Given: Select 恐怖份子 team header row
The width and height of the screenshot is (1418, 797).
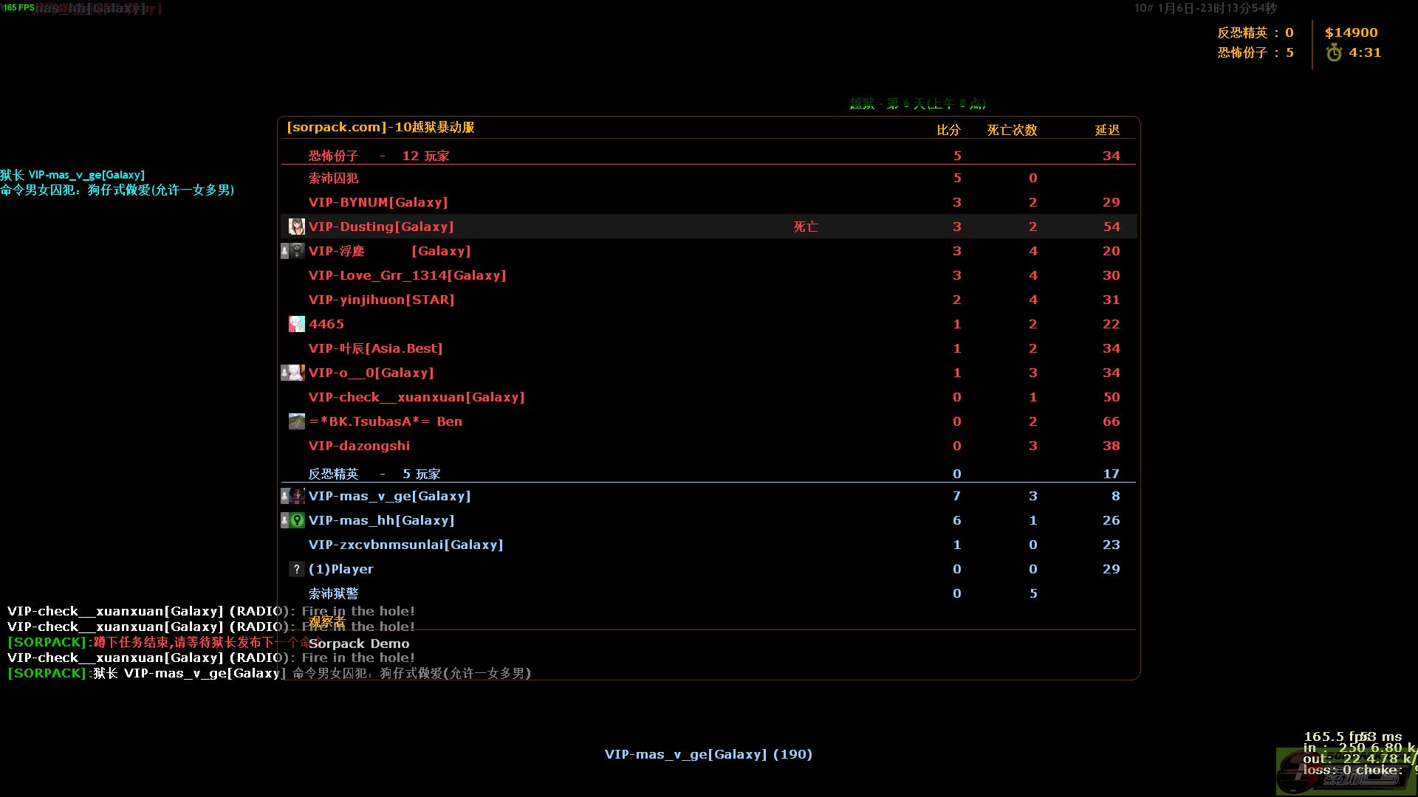Looking at the screenshot, I should point(378,156).
